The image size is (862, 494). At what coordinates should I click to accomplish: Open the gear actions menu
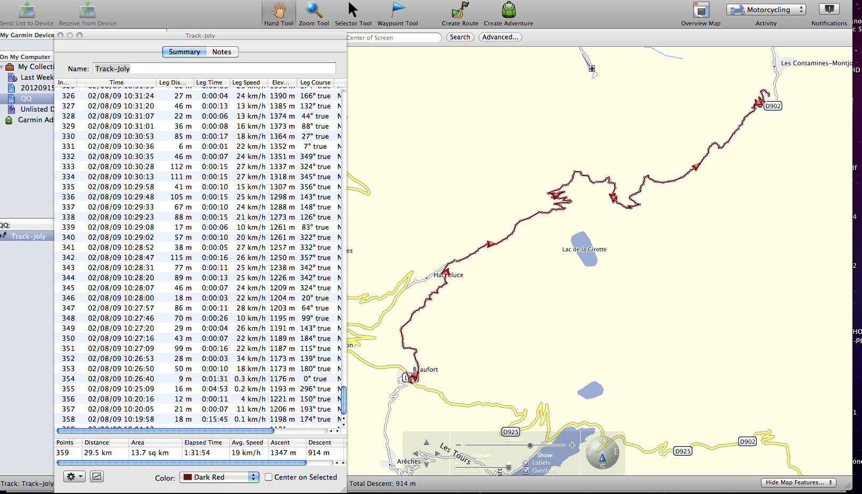[74, 476]
